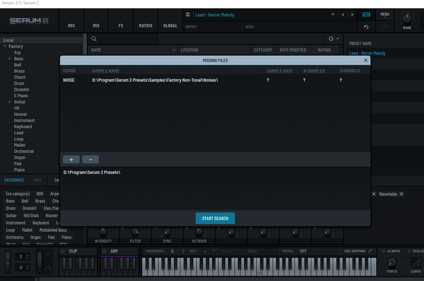Adjust the SYNC macro knob
This screenshot has height=281, width=424.
click(x=167, y=232)
